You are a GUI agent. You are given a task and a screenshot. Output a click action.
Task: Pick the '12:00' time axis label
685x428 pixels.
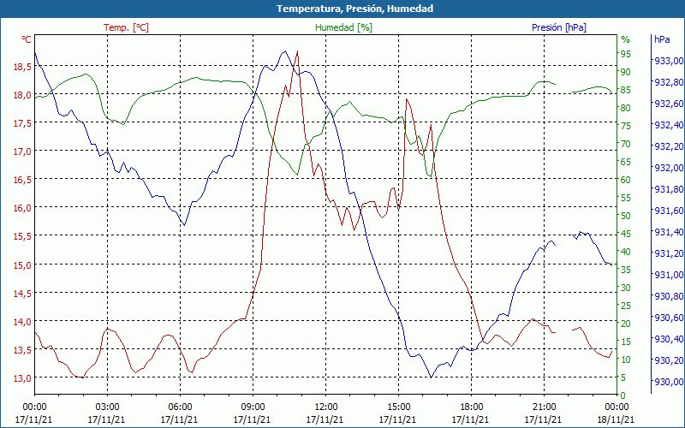point(326,407)
